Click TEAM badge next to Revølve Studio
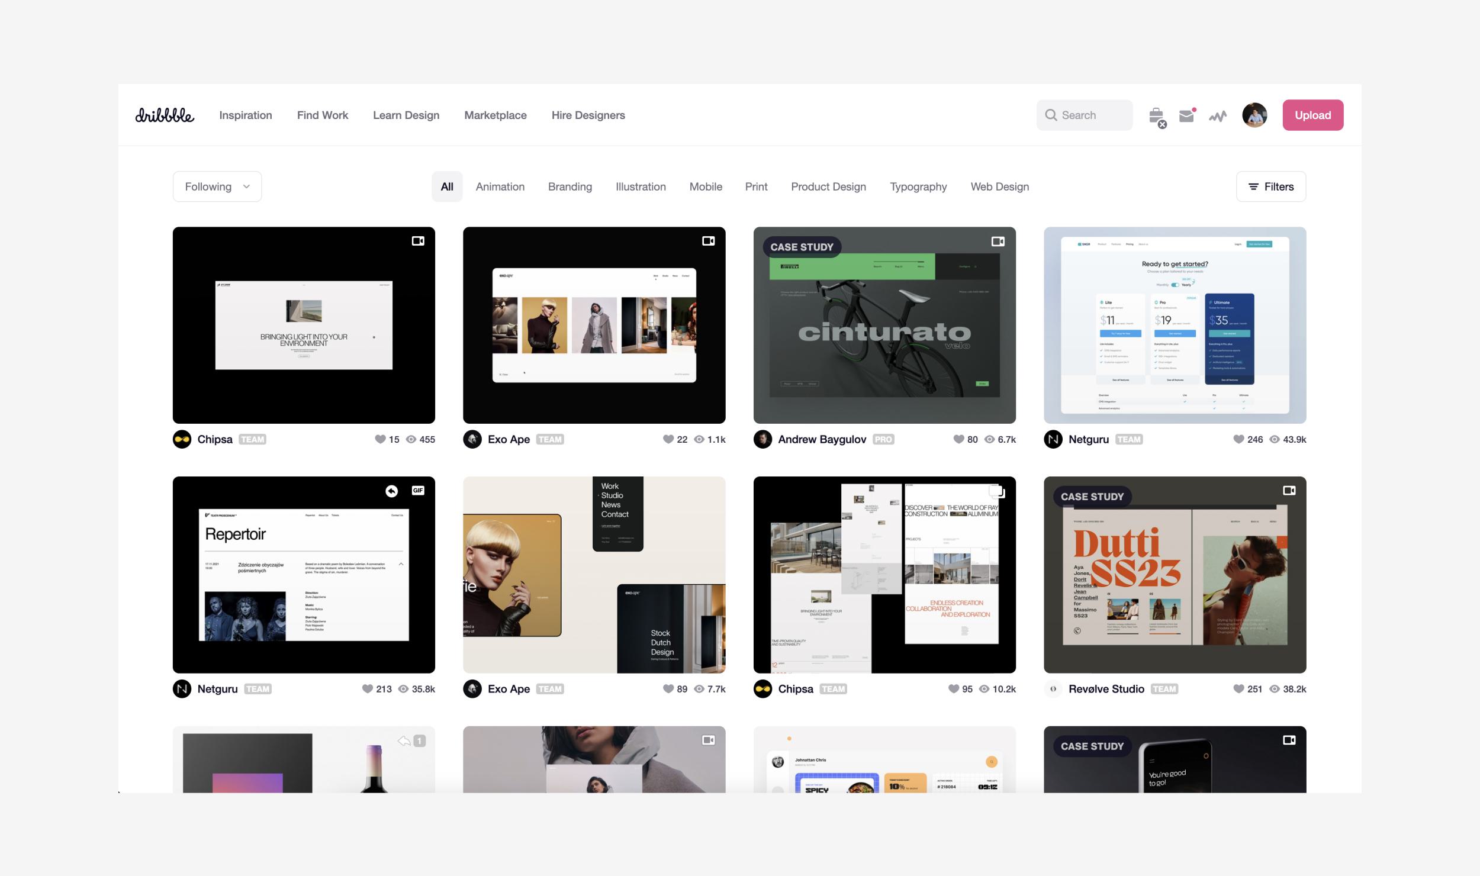The width and height of the screenshot is (1480, 876). pyautogui.click(x=1164, y=689)
